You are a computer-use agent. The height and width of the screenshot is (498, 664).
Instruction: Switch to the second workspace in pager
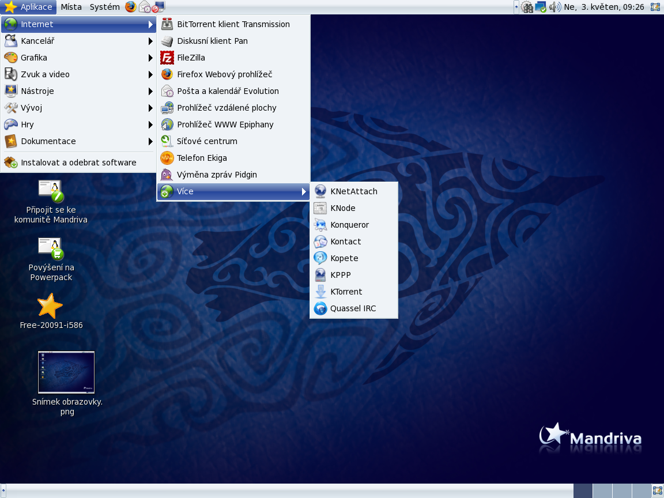point(602,491)
